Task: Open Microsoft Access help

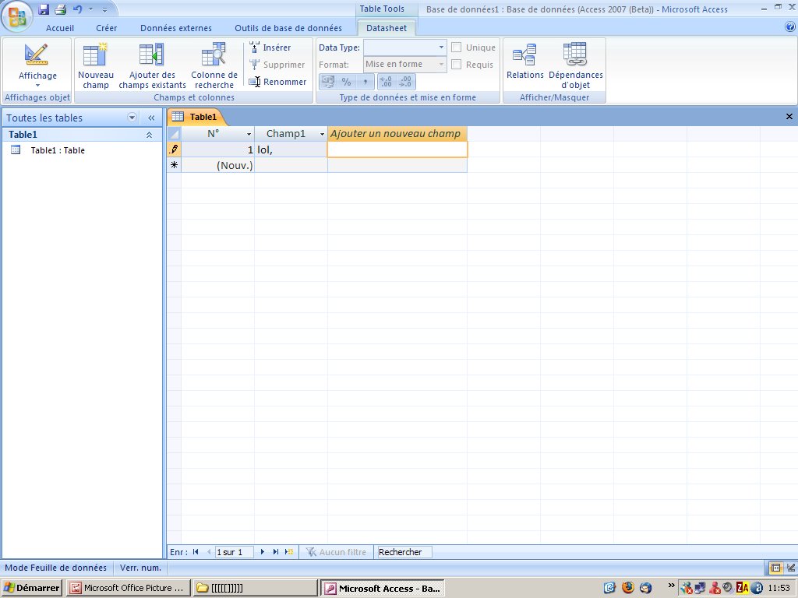Action: pos(790,27)
